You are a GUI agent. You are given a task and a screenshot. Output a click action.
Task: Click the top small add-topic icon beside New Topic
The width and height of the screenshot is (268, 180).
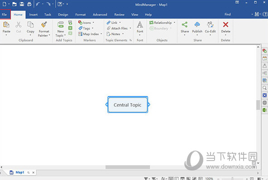click(70, 23)
